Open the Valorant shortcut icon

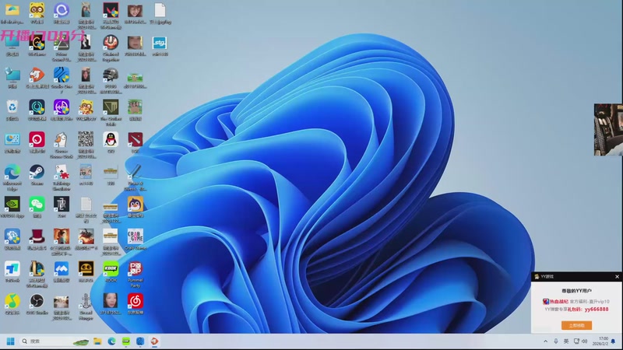point(111,10)
